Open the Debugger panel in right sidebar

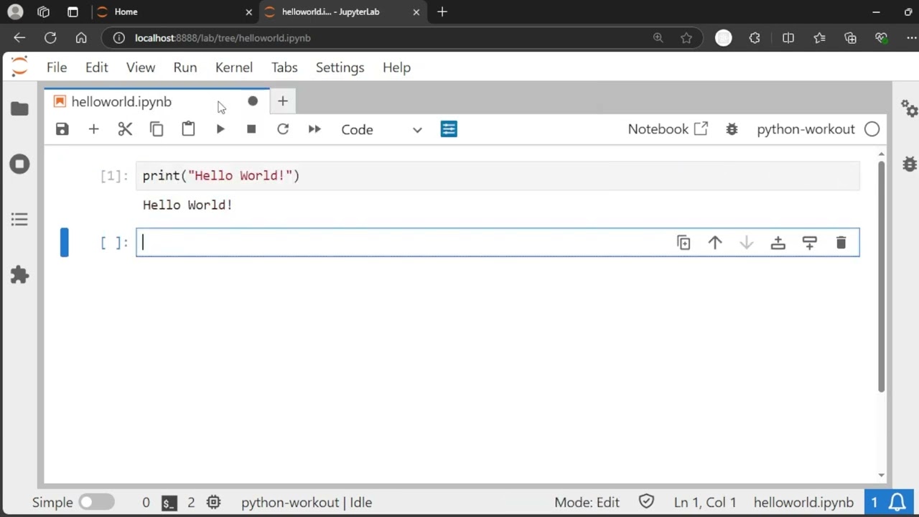tap(909, 164)
